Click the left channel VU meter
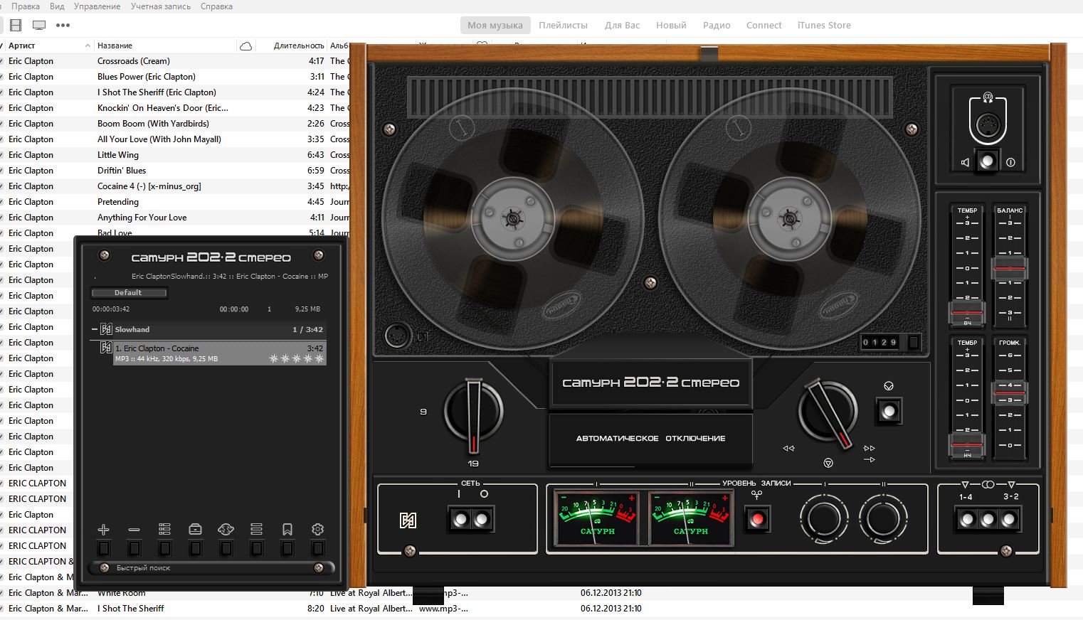Image resolution: width=1083 pixels, height=620 pixels. [x=596, y=518]
